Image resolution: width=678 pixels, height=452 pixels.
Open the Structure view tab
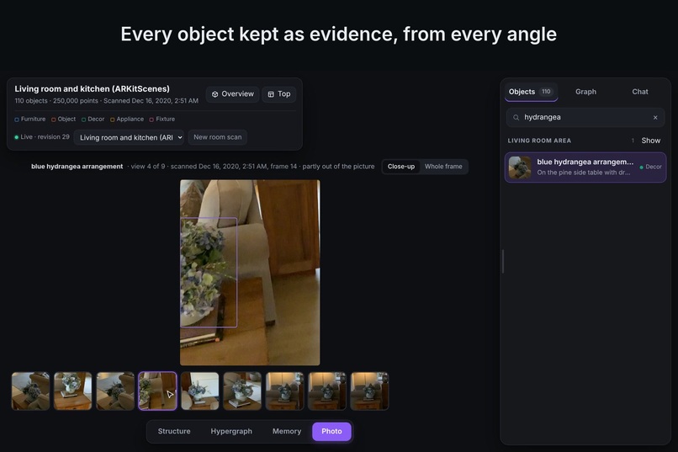[174, 431]
